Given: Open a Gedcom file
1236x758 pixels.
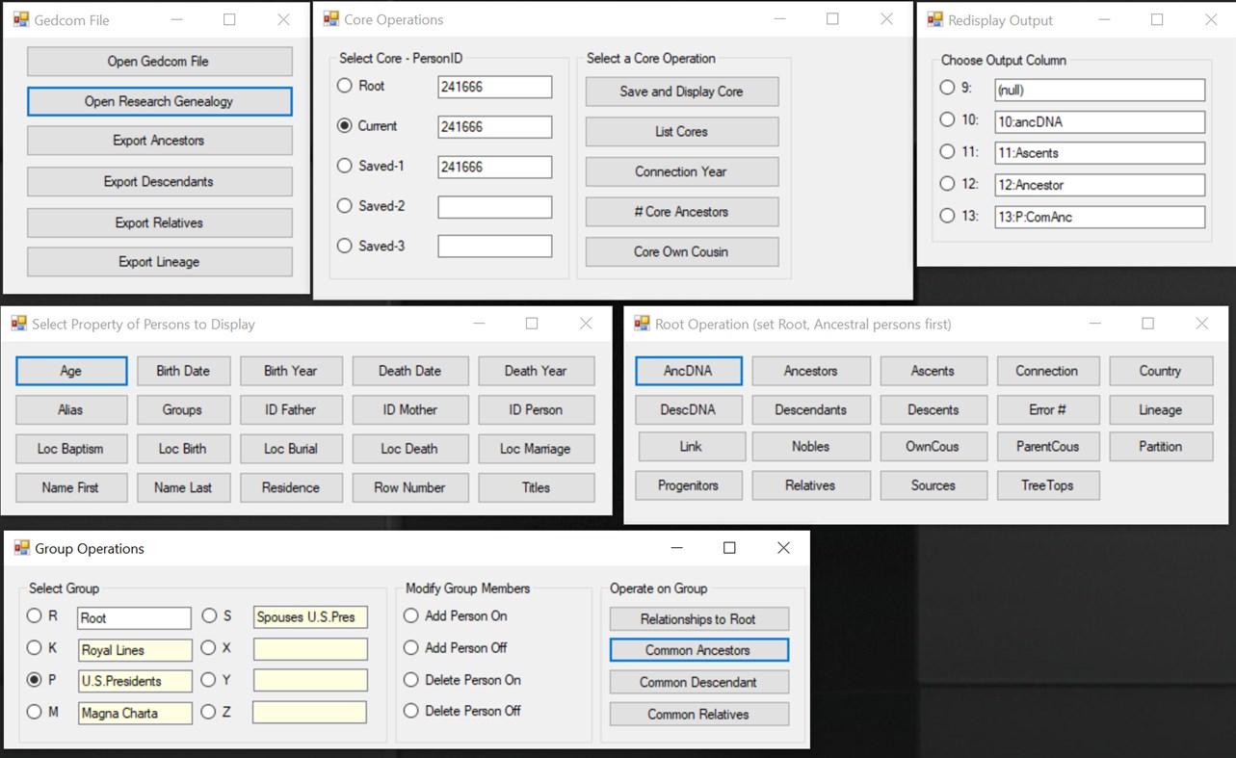Looking at the screenshot, I should point(159,62).
